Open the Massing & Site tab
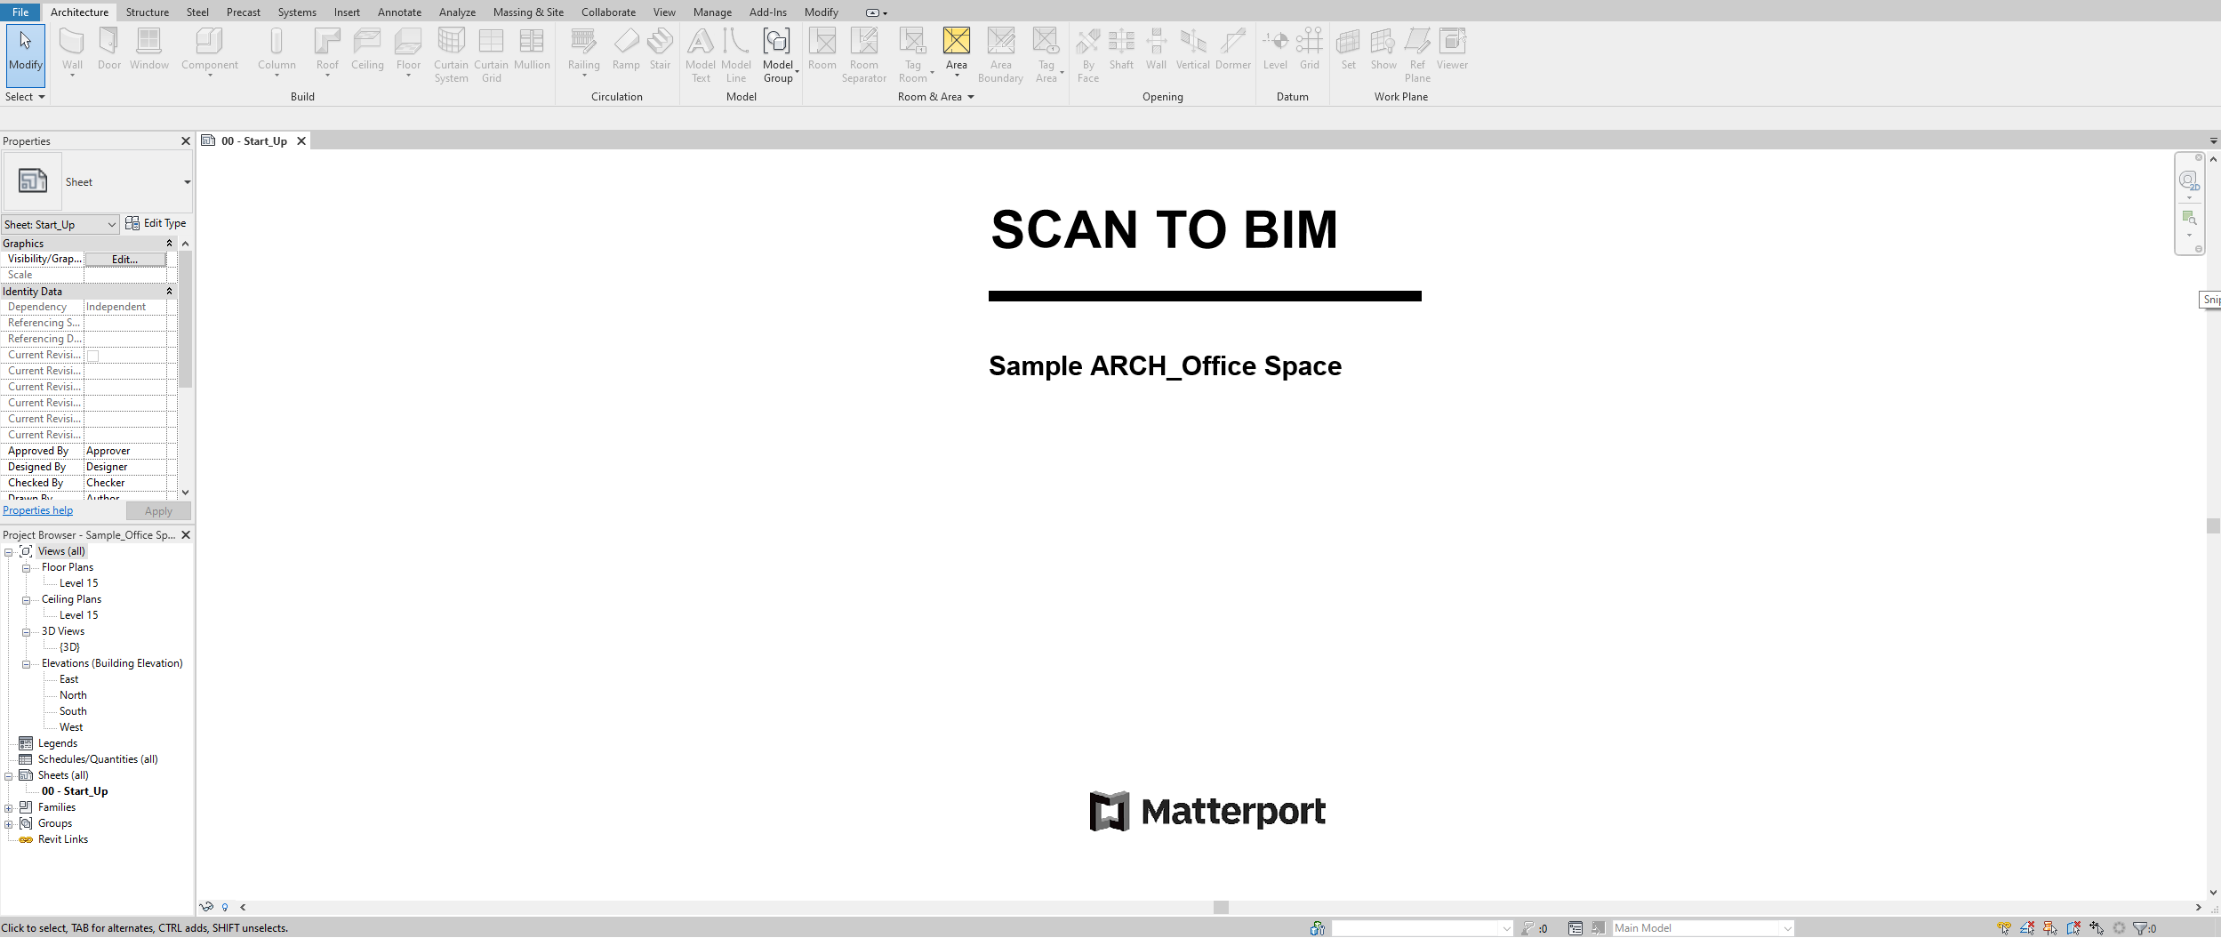Screen dimensions: 2221x938 pyautogui.click(x=528, y=12)
